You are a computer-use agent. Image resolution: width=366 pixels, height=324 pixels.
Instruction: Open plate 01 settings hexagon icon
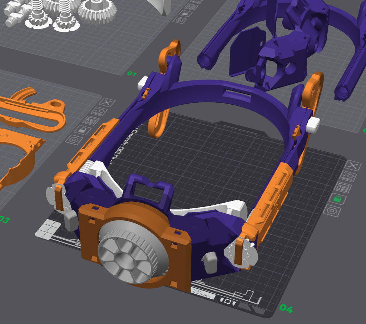click(180, 20)
